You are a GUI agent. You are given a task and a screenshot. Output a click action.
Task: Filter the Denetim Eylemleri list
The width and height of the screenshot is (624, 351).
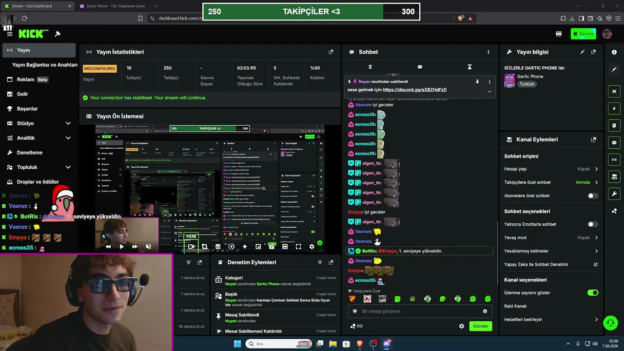point(320,262)
